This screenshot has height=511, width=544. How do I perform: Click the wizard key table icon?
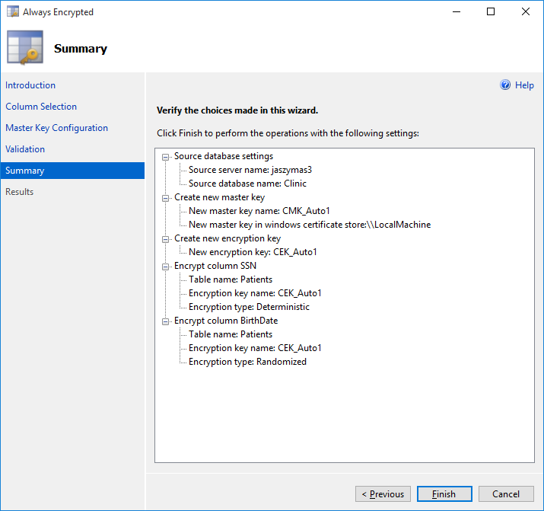[x=25, y=48]
